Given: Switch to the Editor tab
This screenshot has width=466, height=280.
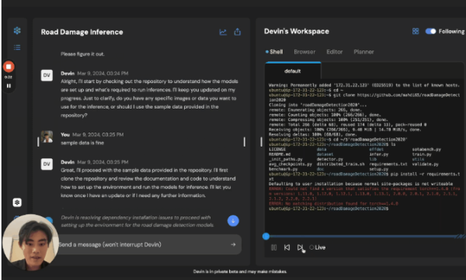Looking at the screenshot, I should tap(334, 52).
